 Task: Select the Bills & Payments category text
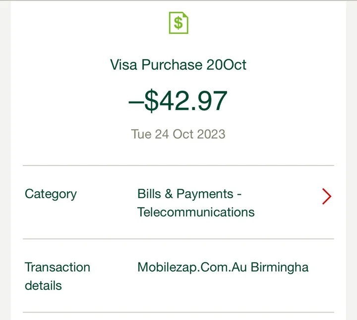click(185, 194)
